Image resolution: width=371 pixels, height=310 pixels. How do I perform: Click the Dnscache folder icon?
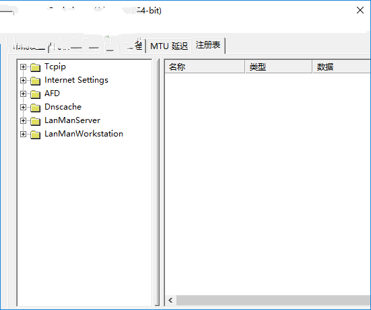tap(36, 108)
